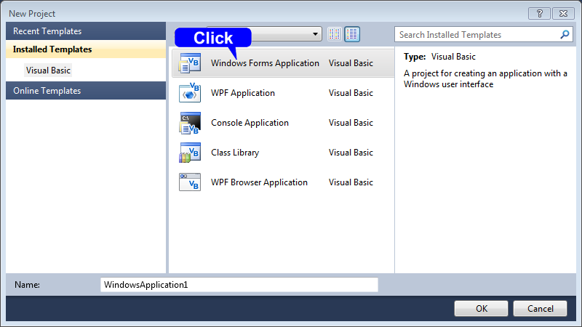This screenshot has width=582, height=327.
Task: Select the 'Class Library' row text
Action: pos(235,153)
